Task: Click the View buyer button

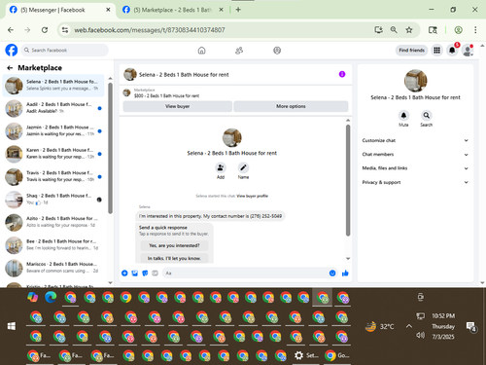Action: (177, 106)
